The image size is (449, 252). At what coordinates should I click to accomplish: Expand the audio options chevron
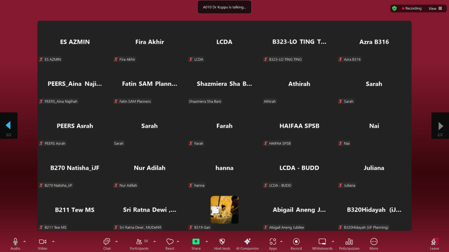point(25,241)
